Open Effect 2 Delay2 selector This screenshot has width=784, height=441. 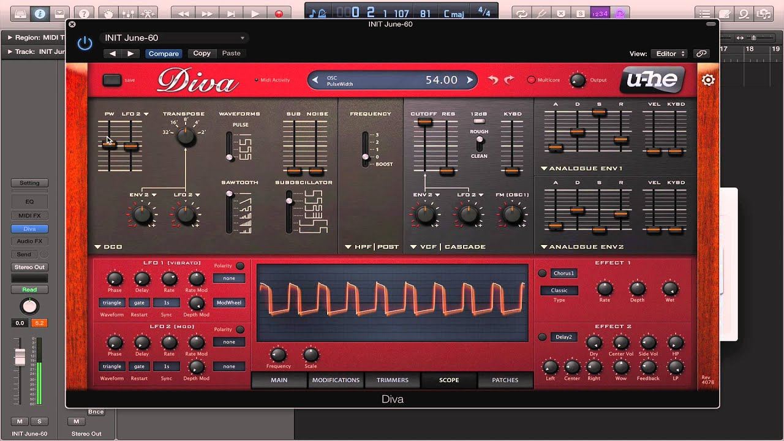tap(563, 337)
